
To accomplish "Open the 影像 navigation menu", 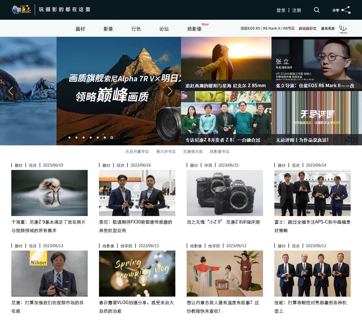I will pos(108,29).
